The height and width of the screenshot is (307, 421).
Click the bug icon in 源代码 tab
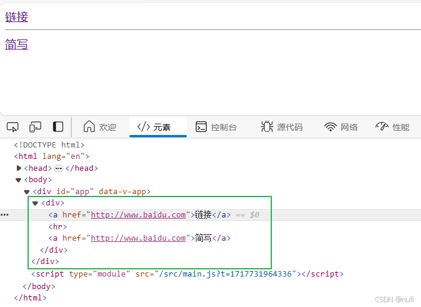(267, 127)
